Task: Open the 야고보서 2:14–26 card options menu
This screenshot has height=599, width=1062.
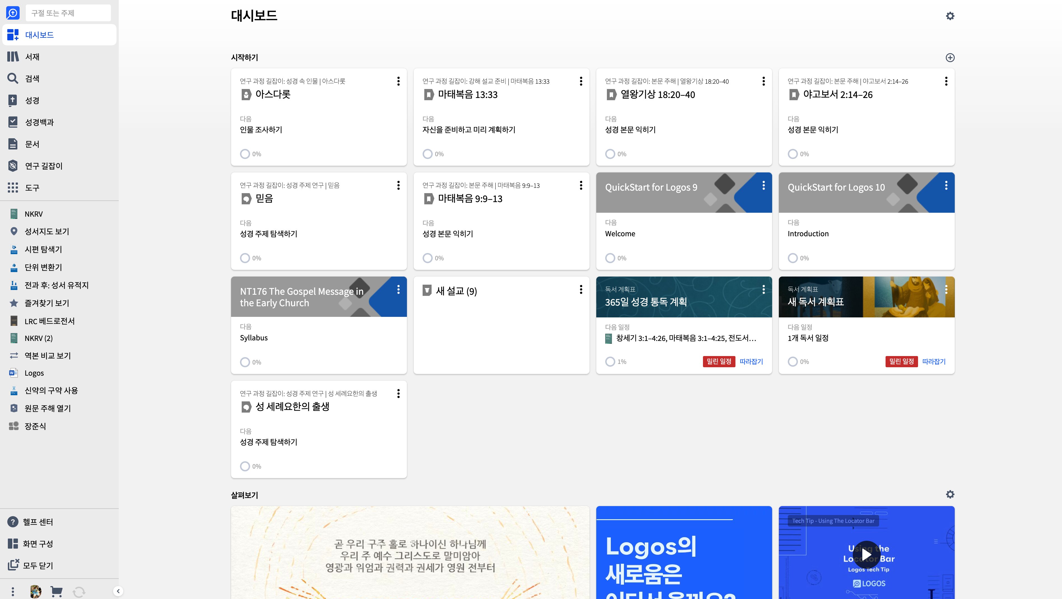Action: pos(946,81)
